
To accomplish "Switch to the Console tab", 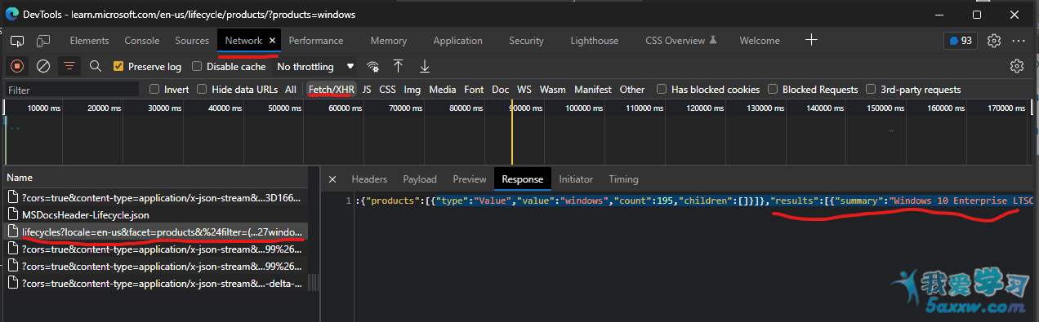I will 142,41.
